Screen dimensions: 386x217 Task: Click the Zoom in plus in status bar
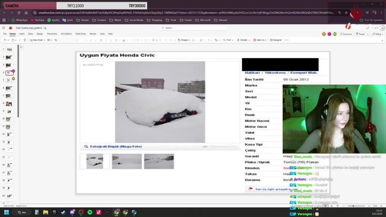click(369, 206)
